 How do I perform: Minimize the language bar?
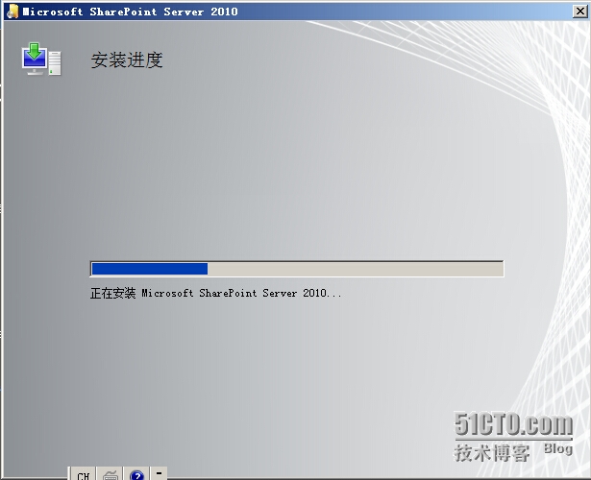(159, 473)
